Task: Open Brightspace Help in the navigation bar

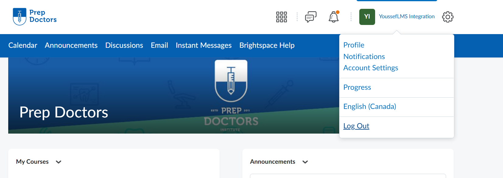Action: tap(267, 45)
